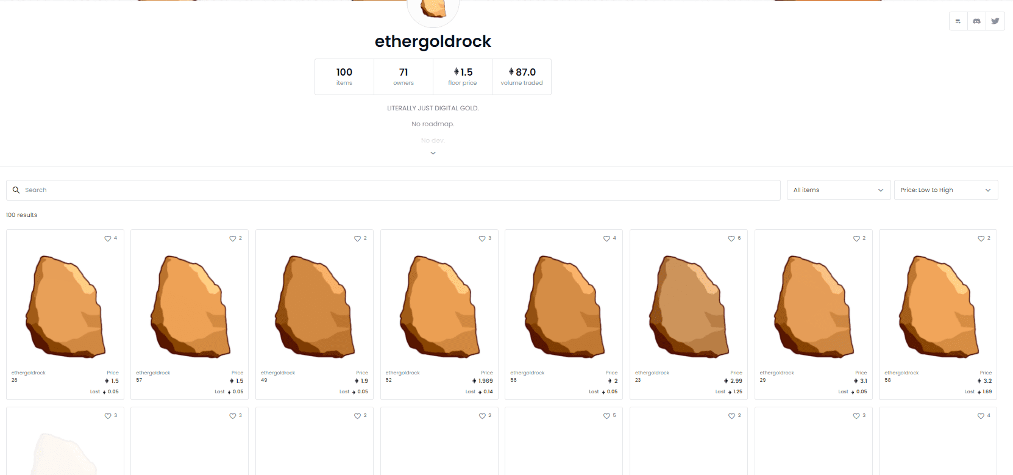Screen dimensions: 1013x475
Task: Click the ethergoldrock link on item 58 card
Action: 901,373
